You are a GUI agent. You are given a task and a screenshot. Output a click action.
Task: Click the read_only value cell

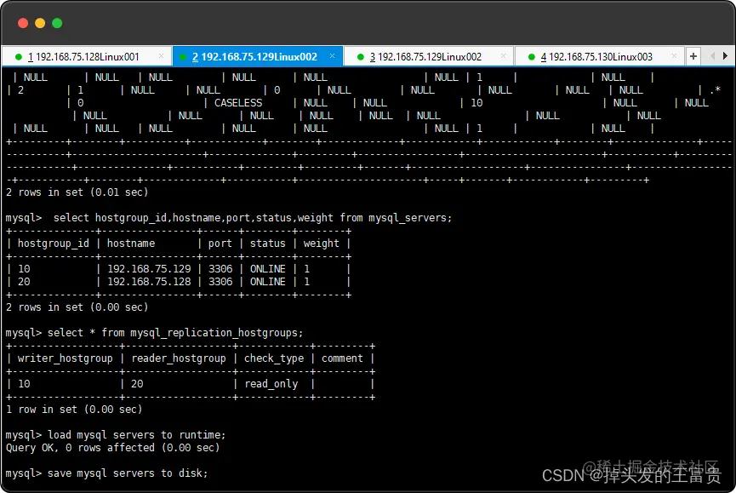271,384
